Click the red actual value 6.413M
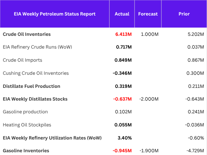The width and height of the screenshot is (207, 155). tap(124, 34)
